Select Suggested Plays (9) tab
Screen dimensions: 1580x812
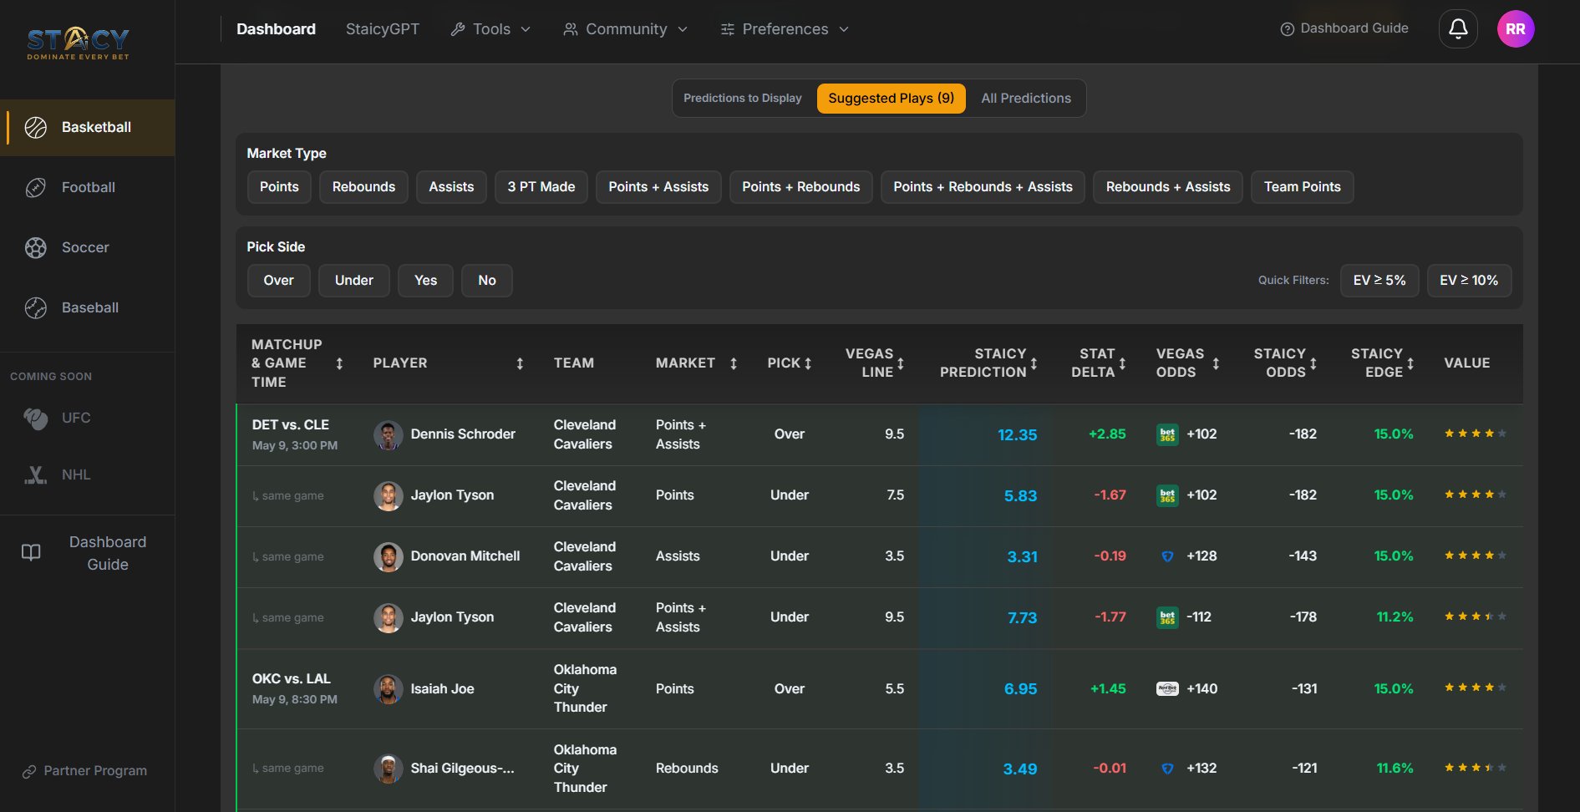click(892, 99)
